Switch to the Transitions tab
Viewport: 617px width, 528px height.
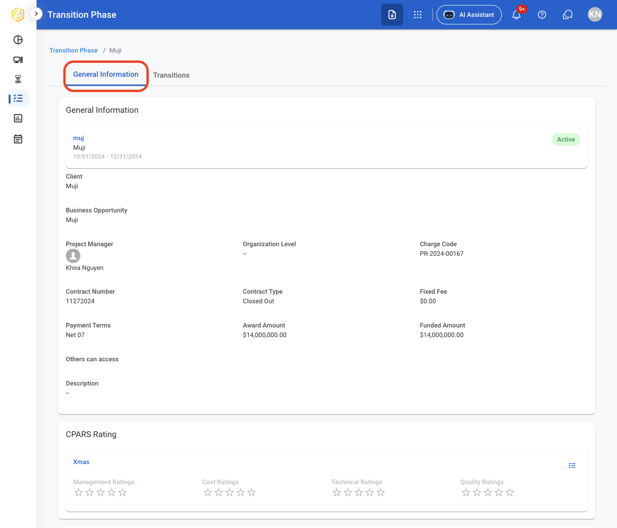171,75
